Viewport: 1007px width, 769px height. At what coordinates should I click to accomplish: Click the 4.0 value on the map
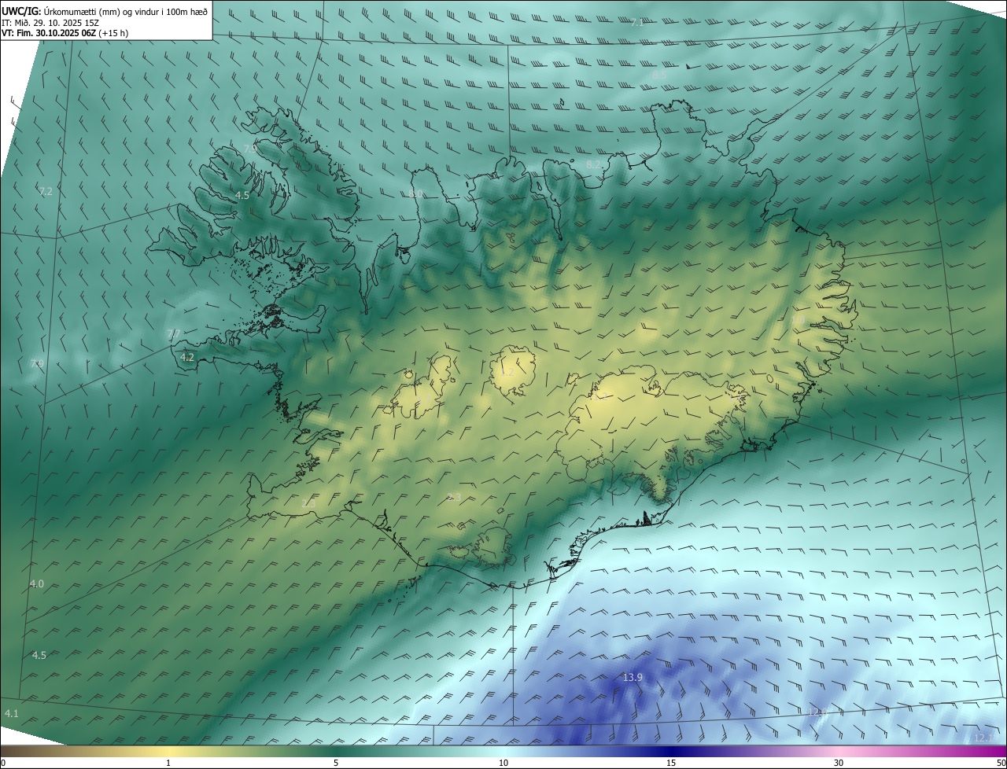coord(37,584)
